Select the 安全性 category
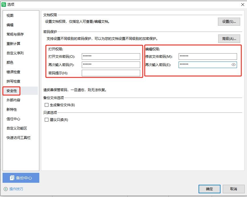Viewport: 247px width, 197px height. [11, 91]
